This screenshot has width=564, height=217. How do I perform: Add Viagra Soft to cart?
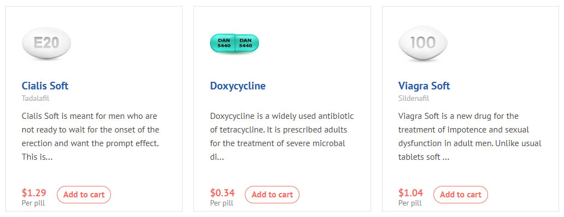pyautogui.click(x=460, y=195)
